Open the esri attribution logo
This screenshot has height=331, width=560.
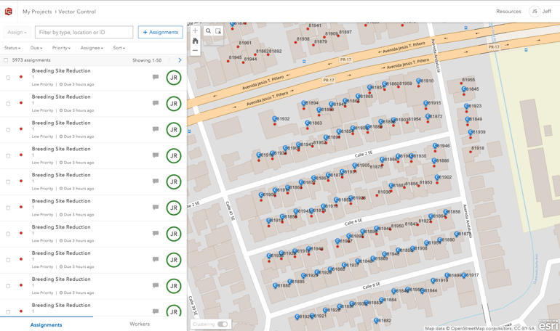click(548, 325)
